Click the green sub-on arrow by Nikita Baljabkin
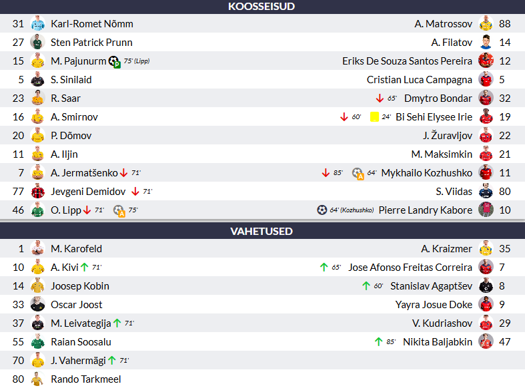The width and height of the screenshot is (525, 388). pyautogui.click(x=378, y=341)
